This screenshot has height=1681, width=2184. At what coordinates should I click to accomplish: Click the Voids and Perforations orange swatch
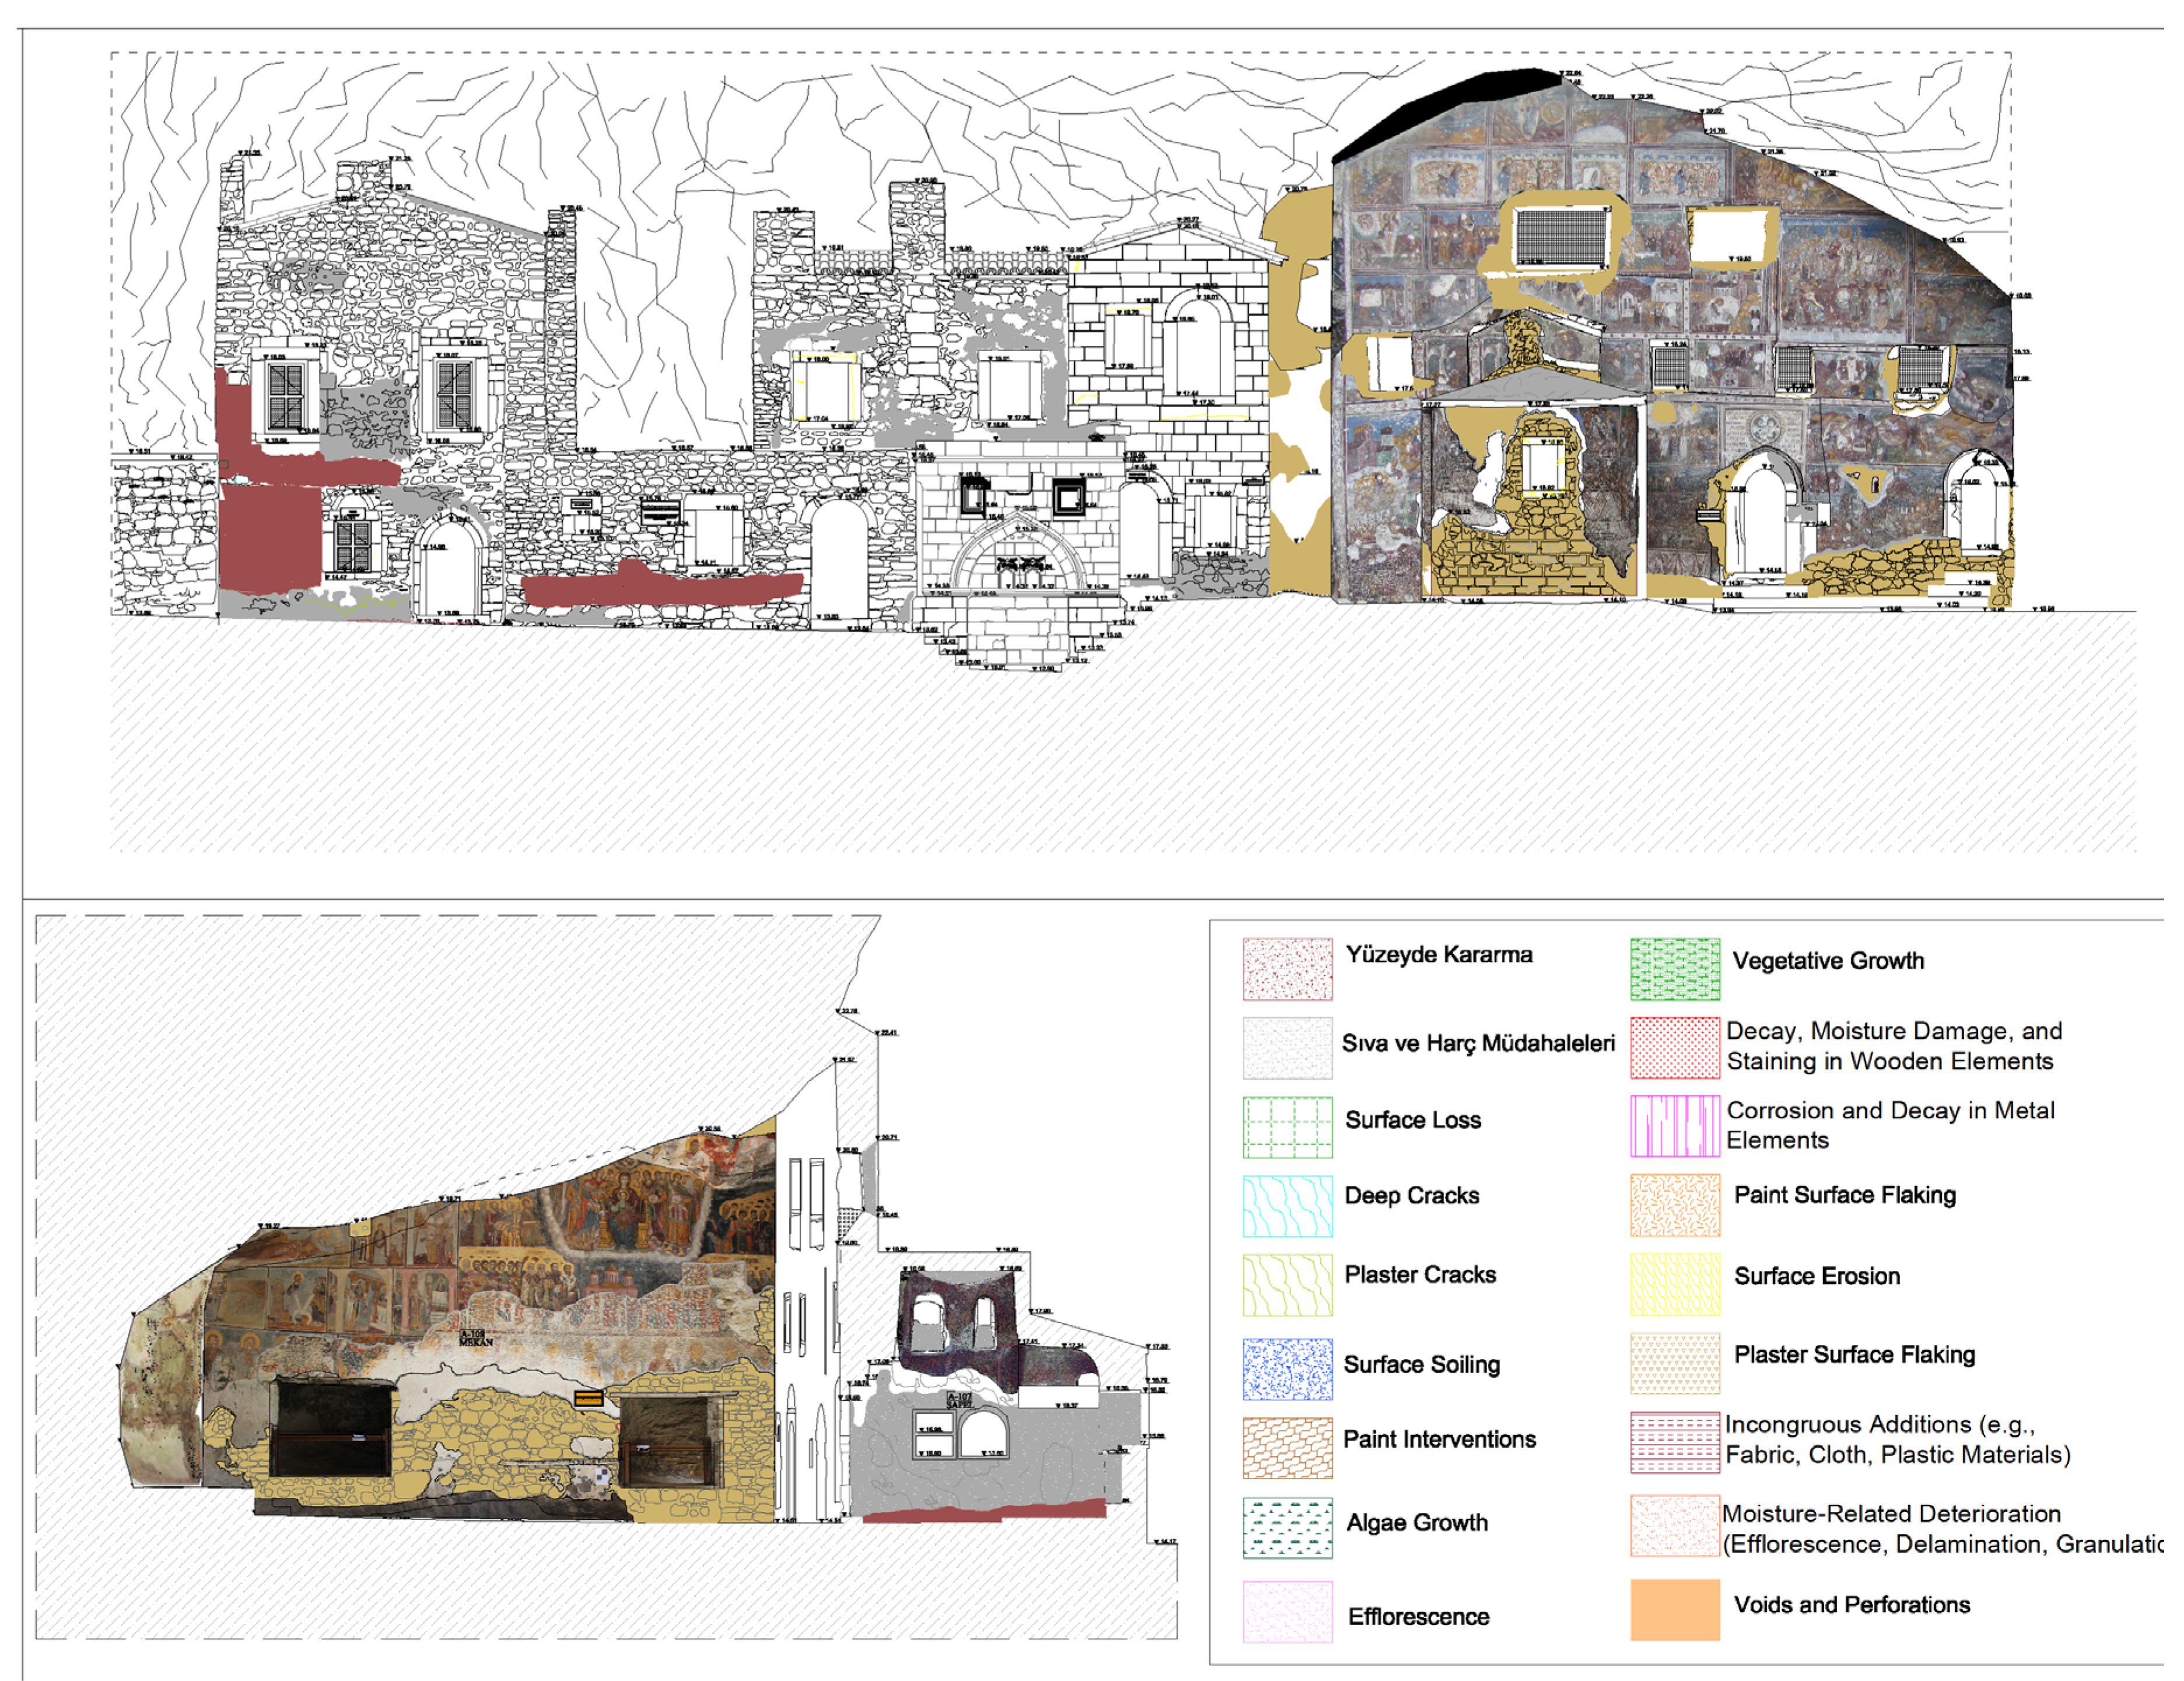click(x=1674, y=1609)
